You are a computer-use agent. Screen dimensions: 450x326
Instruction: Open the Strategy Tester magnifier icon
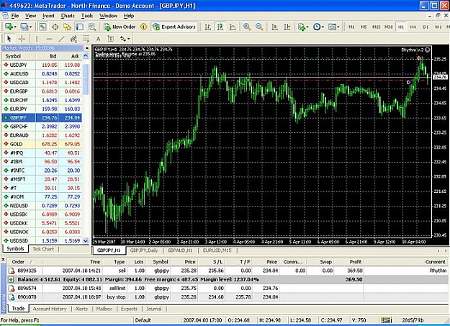pyautogui.click(x=92, y=27)
